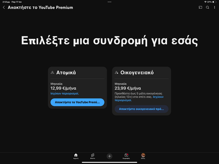Open the Subscriptions tab in bottom bar
The height and width of the screenshot is (164, 219).
[126, 156]
